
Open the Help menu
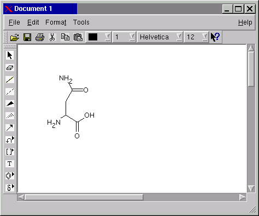click(245, 22)
